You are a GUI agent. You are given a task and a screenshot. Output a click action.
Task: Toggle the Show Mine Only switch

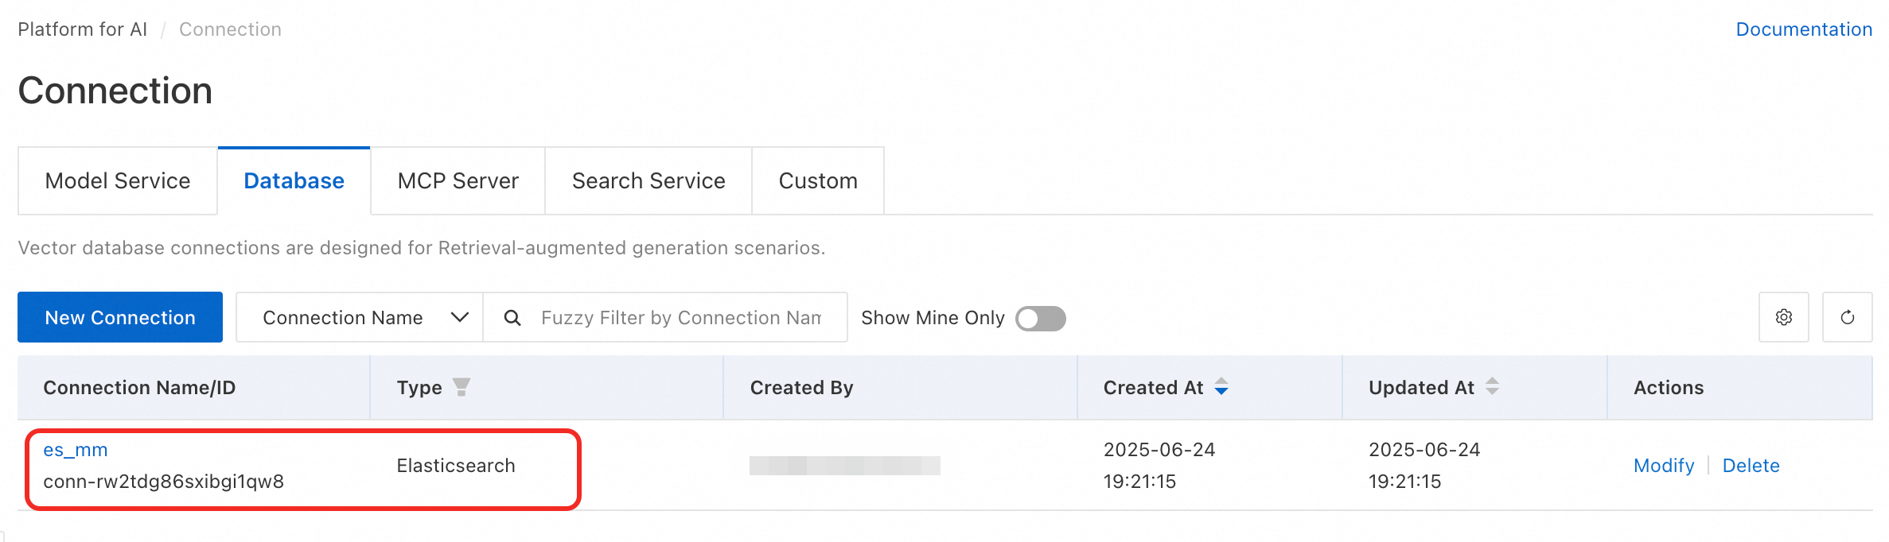pos(1040,318)
